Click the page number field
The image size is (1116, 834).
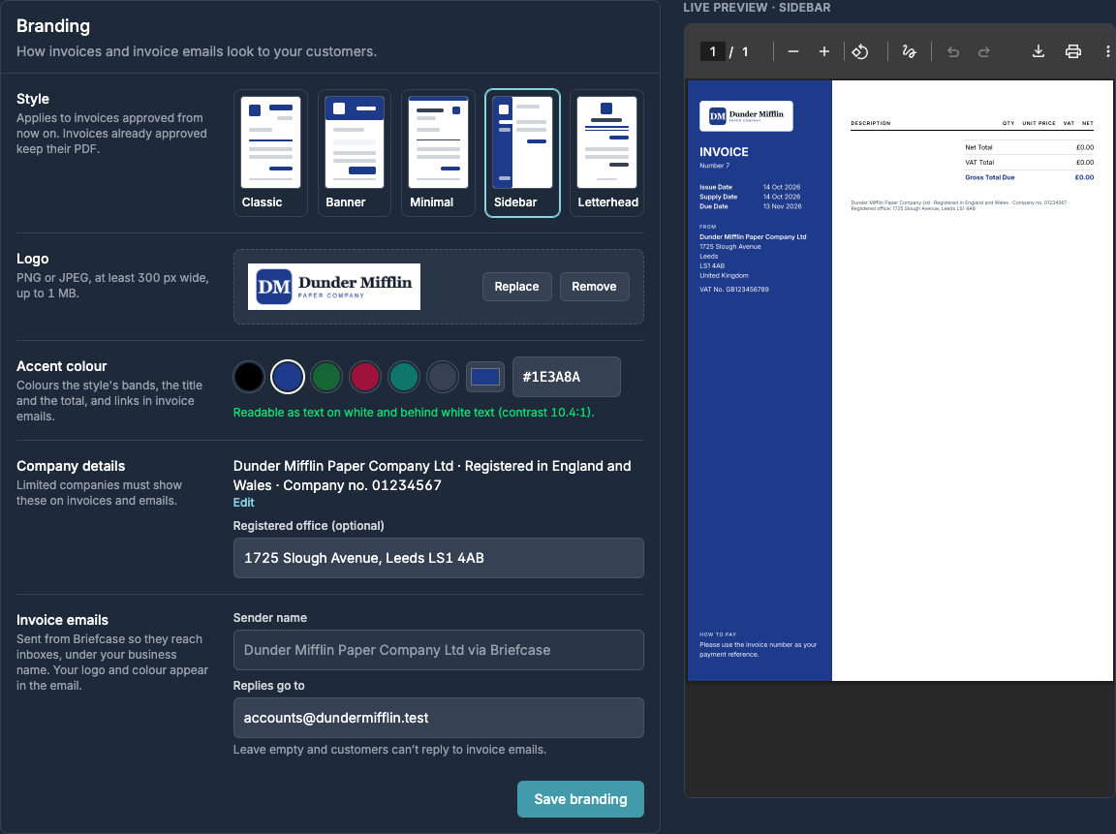pos(712,51)
